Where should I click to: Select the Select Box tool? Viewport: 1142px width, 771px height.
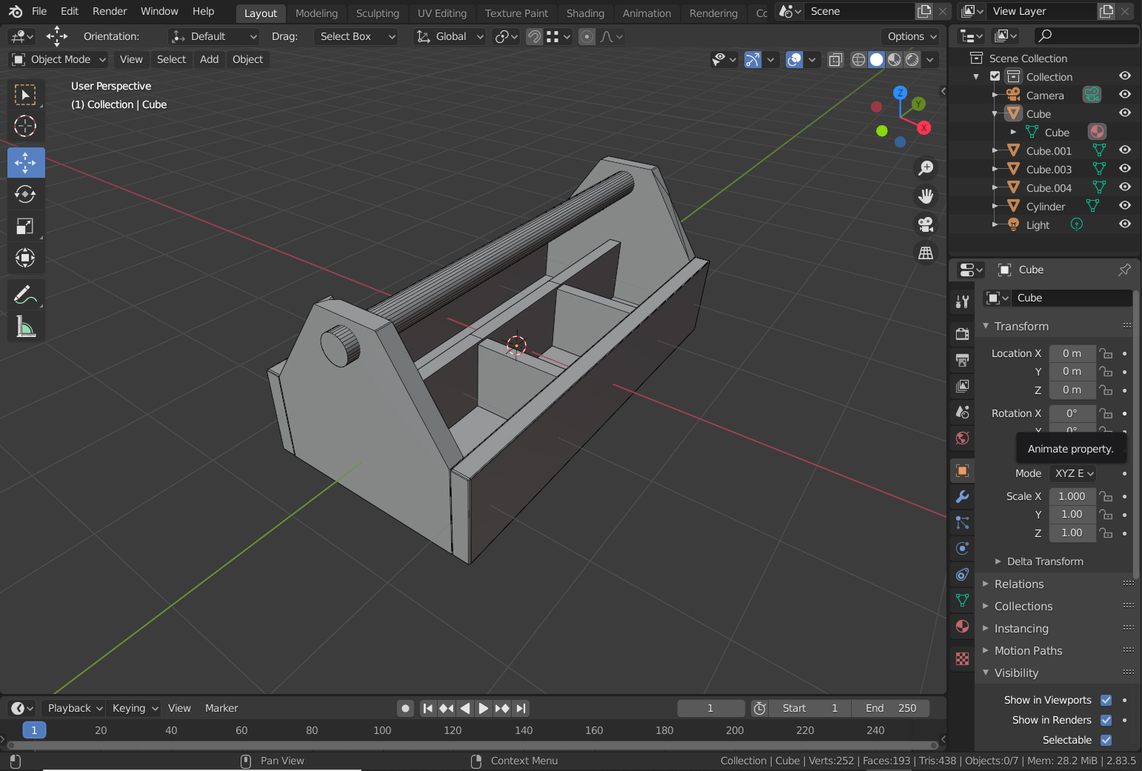(x=25, y=95)
